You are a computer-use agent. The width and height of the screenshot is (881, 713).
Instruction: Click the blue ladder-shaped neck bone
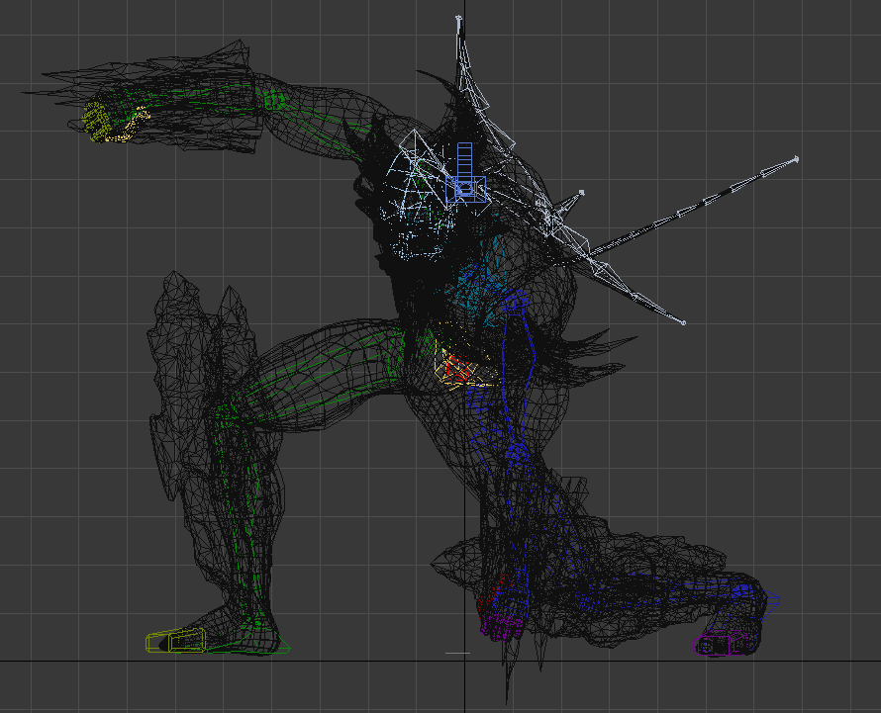466,158
